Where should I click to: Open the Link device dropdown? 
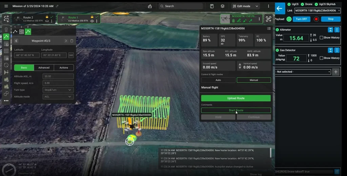coord(317,10)
